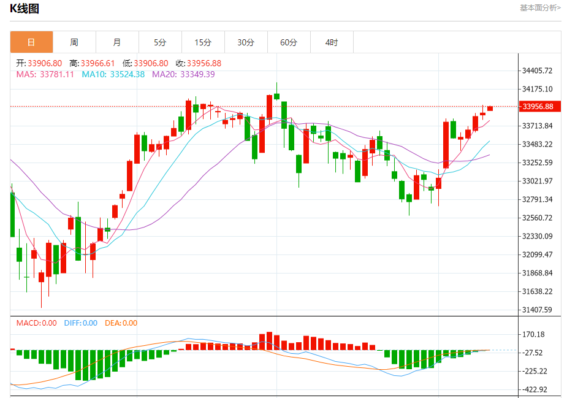The image size is (567, 398).
Task: Click the DEA:0.00 indicator label
Action: [x=121, y=323]
